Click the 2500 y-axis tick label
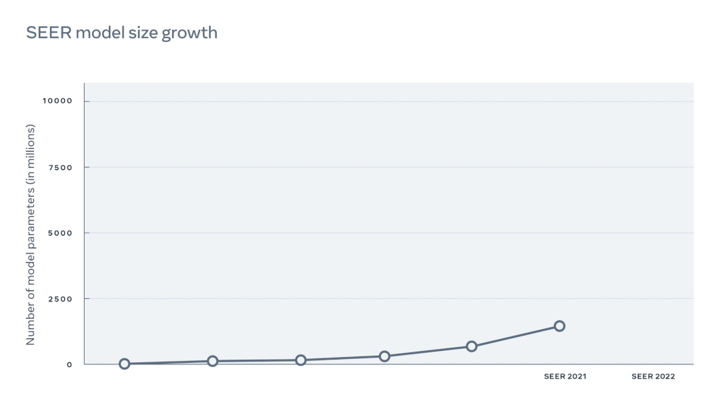Viewport: 720px width, 405px height. [59, 299]
